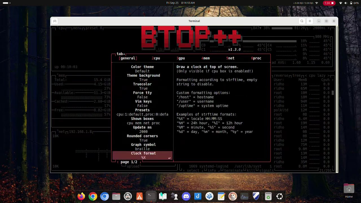Screen dimensions: 361x203
Task: Click the Terminal search icon
Action: 302,21
